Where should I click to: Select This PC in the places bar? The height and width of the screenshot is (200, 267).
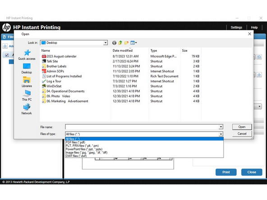(27, 95)
